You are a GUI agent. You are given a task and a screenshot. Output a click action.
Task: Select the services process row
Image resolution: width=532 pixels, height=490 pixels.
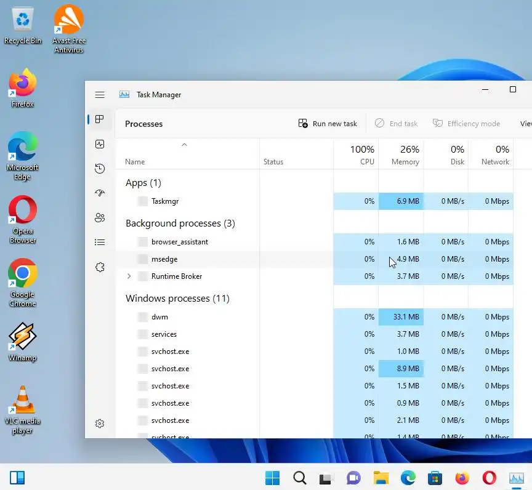tap(314, 334)
